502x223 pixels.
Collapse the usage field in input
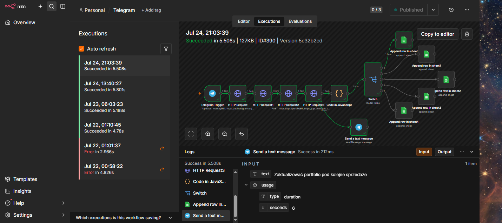point(246,185)
